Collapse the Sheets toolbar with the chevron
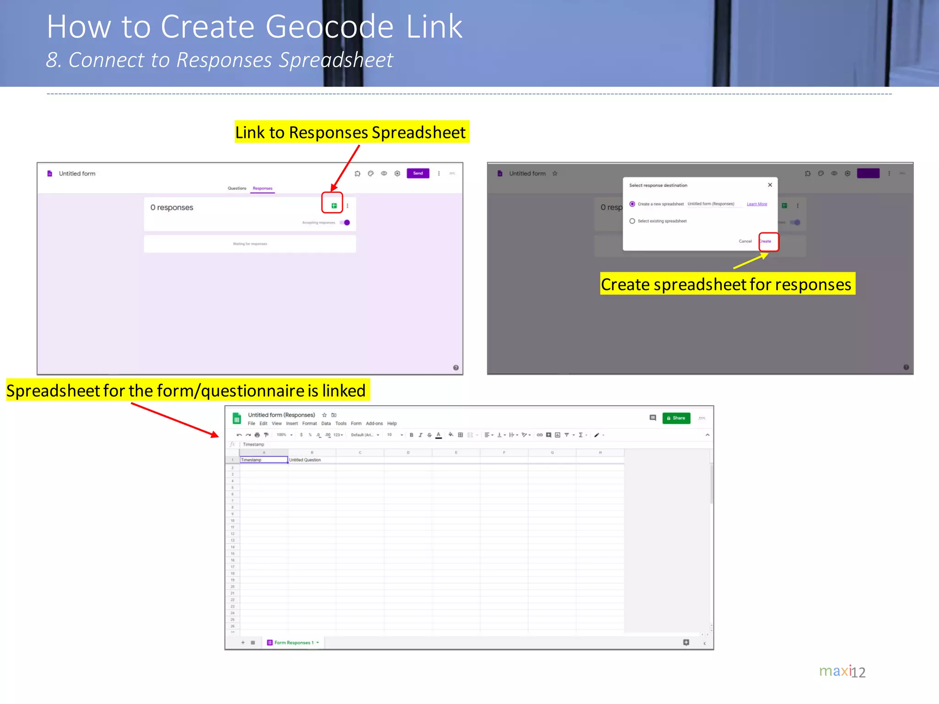The width and height of the screenshot is (939, 704). (707, 435)
